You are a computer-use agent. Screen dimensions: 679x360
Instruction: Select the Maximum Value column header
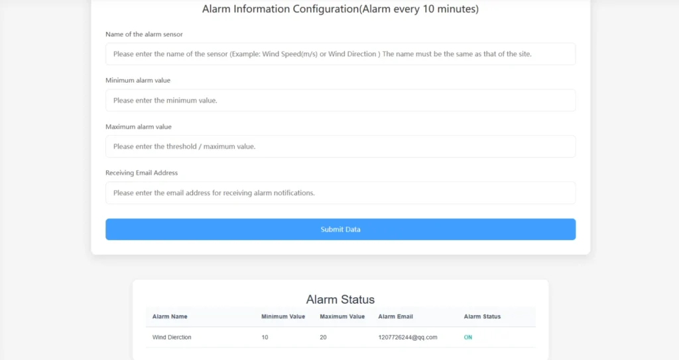point(342,317)
